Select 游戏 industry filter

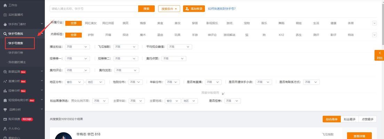coord(230,23)
